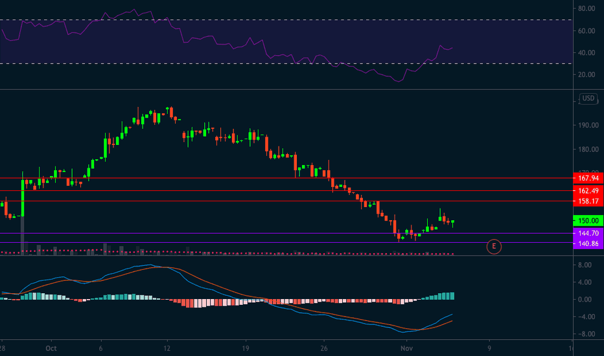Click the 8.00 MACD scale value
Image resolution: width=604 pixels, height=356 pixels.
click(585, 265)
